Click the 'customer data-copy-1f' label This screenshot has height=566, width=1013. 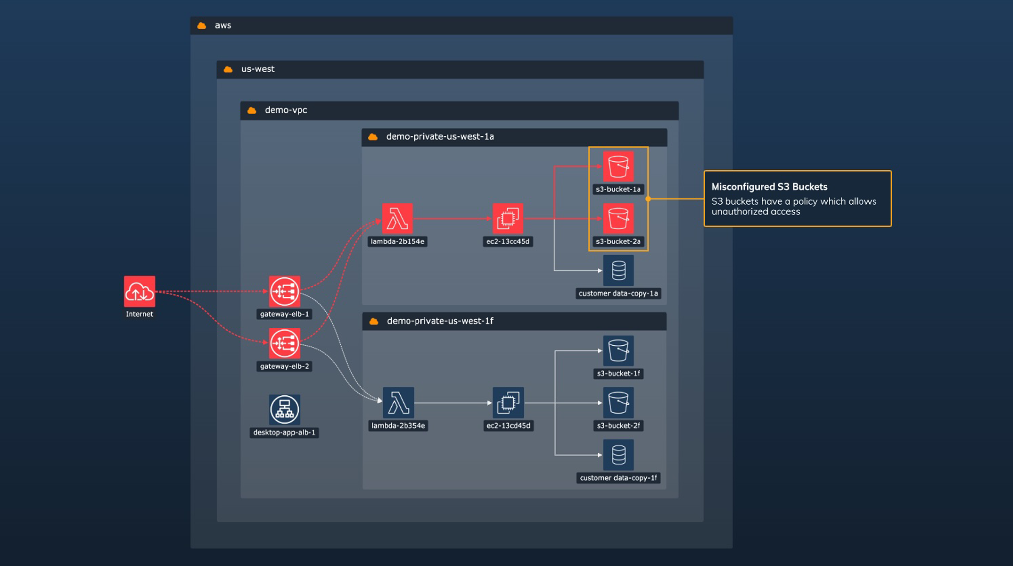pyautogui.click(x=618, y=478)
